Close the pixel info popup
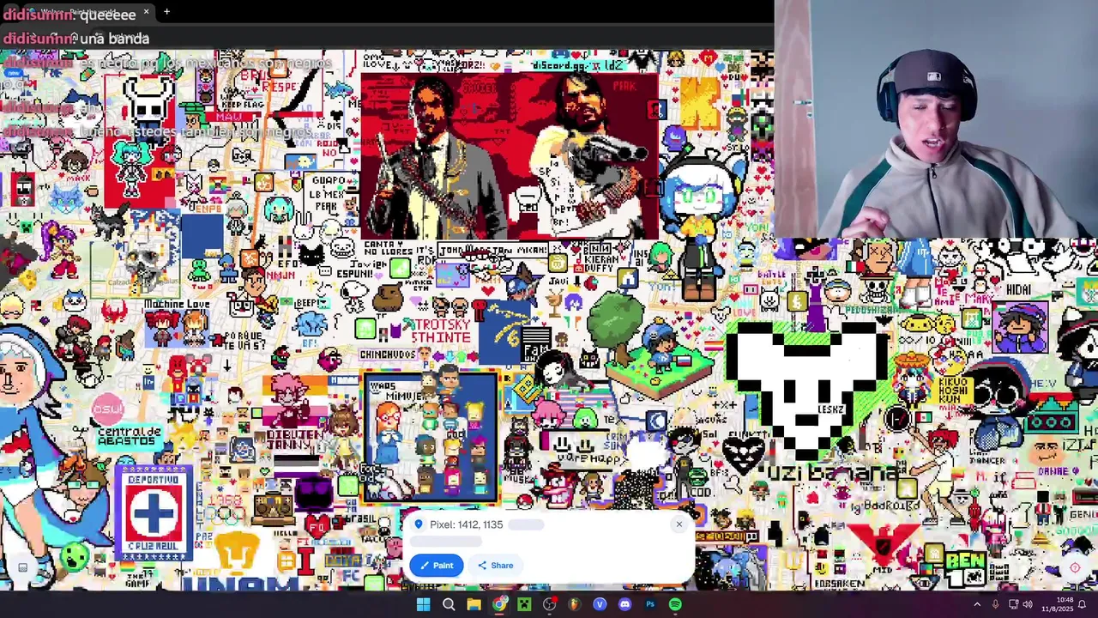Image resolution: width=1098 pixels, height=618 pixels. point(679,524)
